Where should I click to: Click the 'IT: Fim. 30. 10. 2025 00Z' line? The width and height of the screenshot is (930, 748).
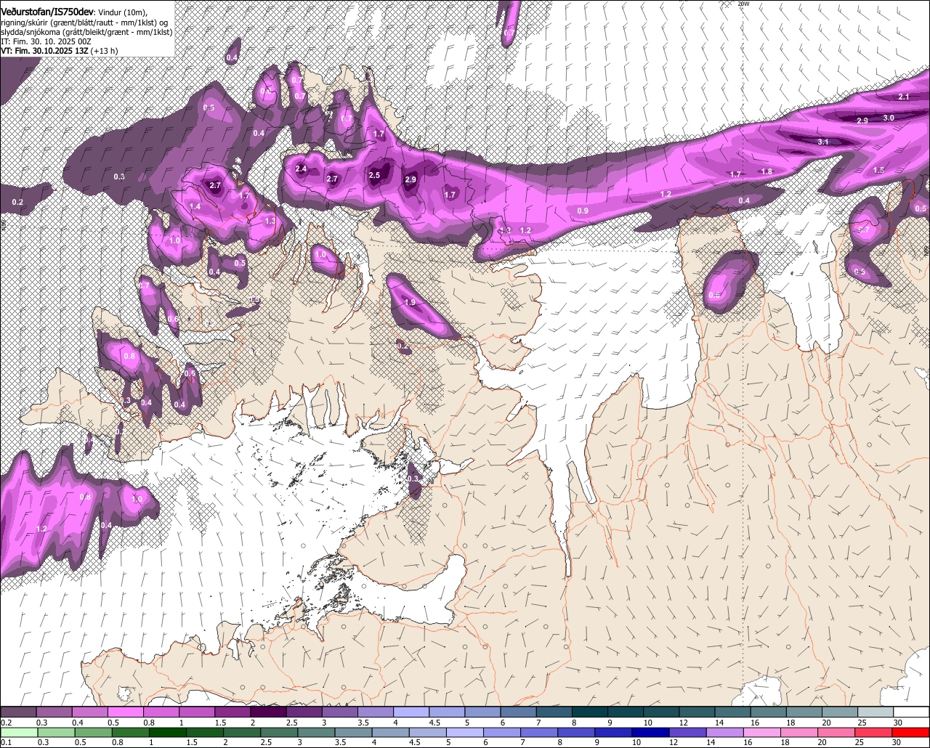click(46, 41)
